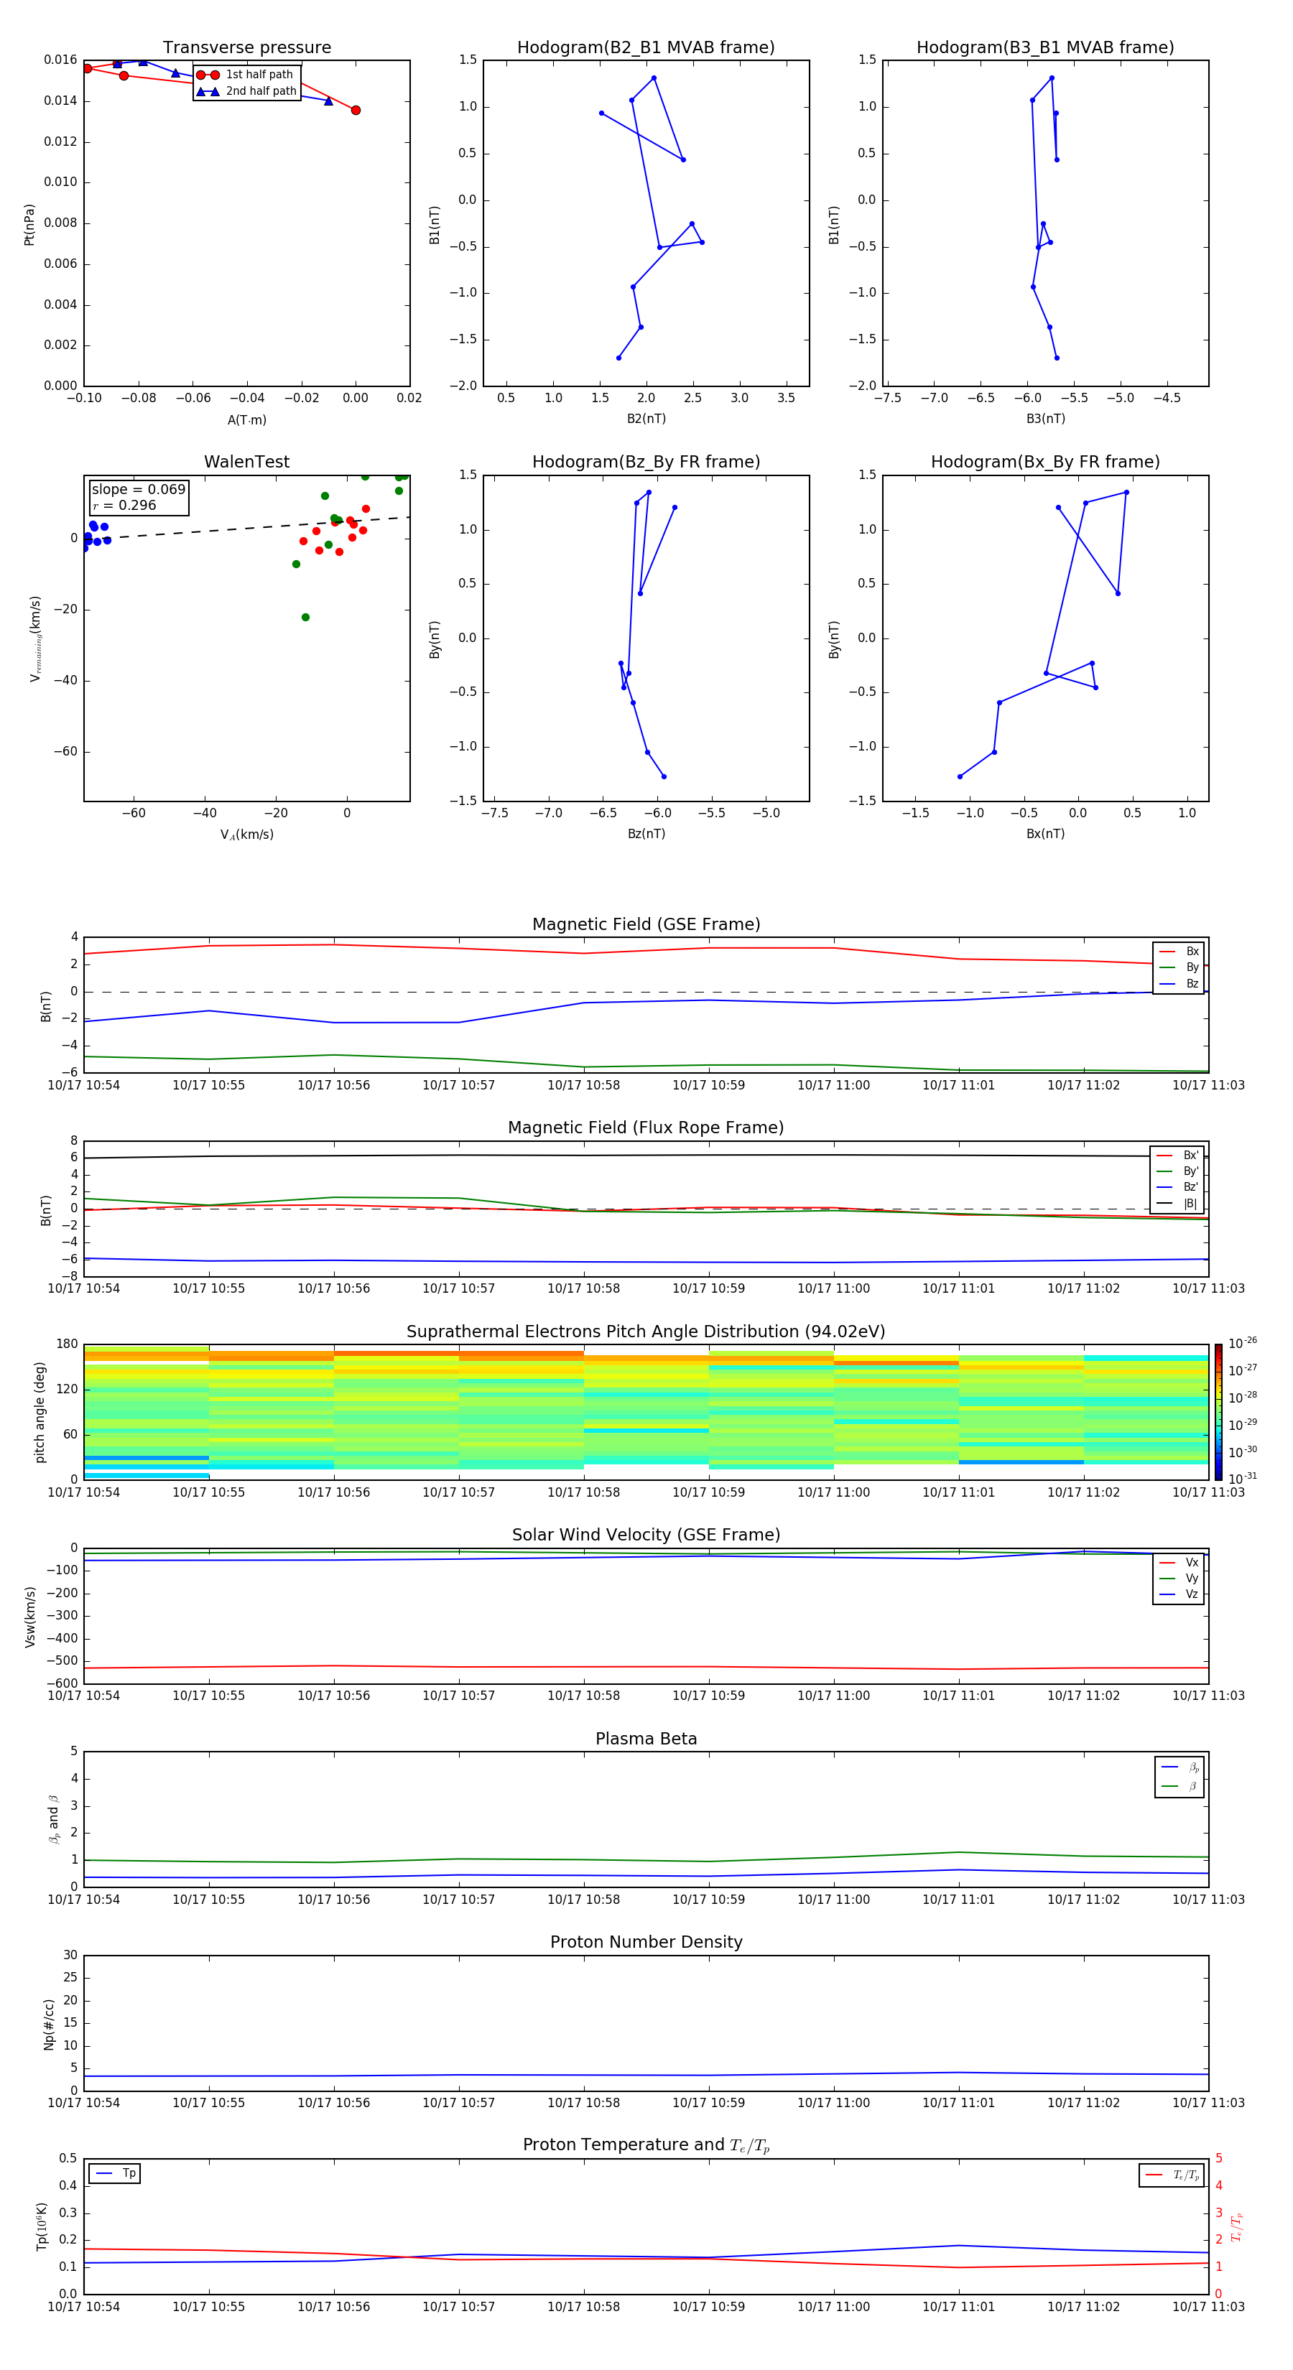Click '2nd half path' legend entry
Viewport: 1293px width, 2370px height.
(x=246, y=91)
